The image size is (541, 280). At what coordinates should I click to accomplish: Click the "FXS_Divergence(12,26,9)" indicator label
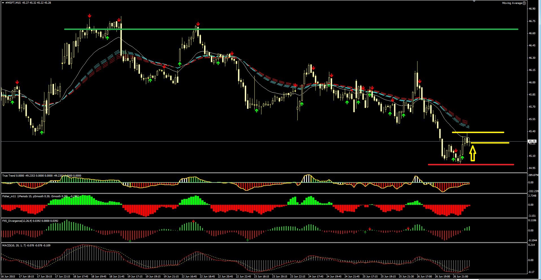(x=17, y=221)
